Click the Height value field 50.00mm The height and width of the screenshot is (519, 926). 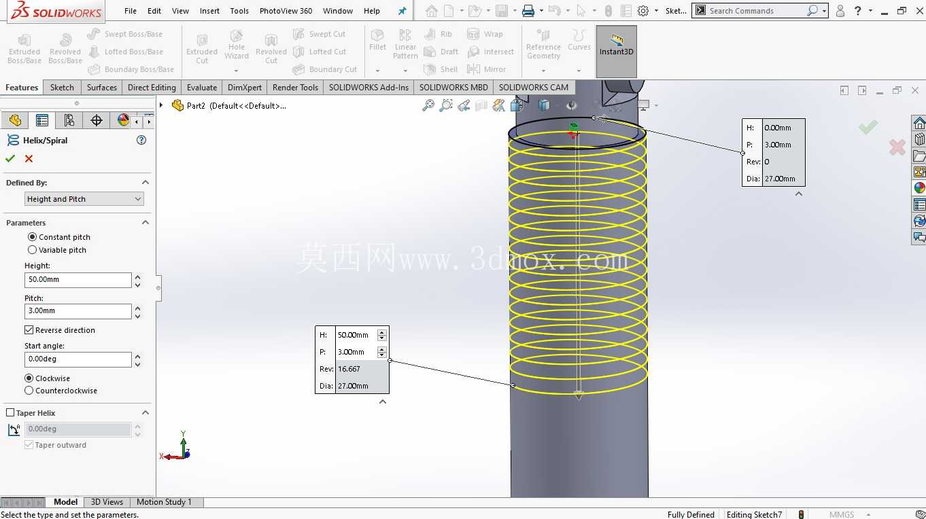[x=78, y=280]
